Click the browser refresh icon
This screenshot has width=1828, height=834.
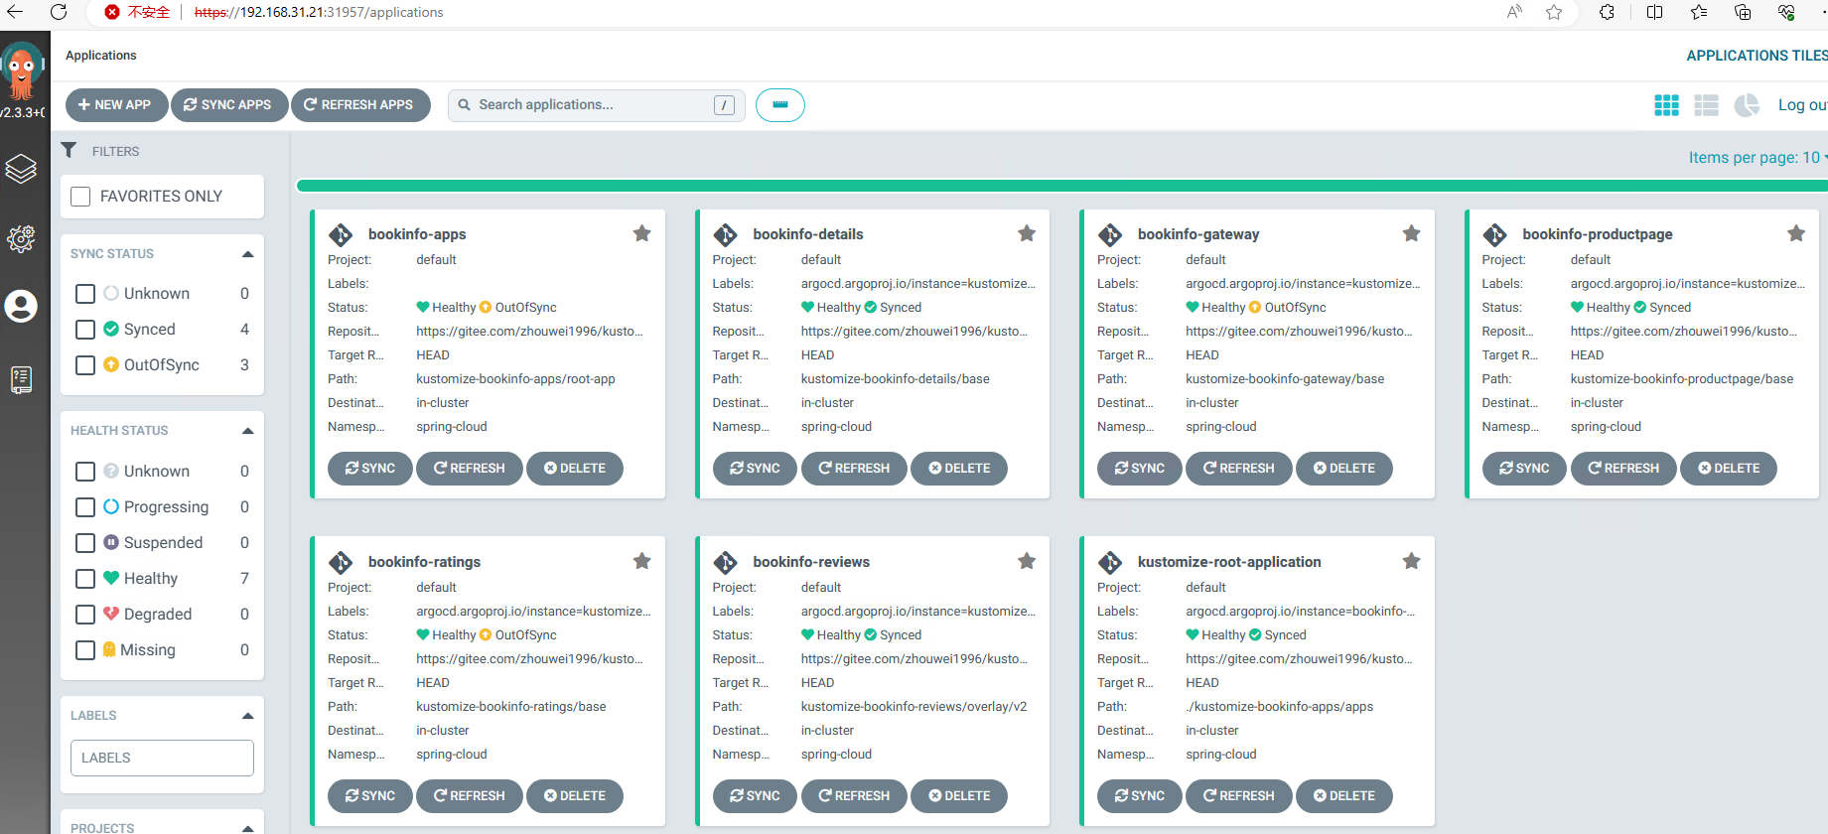(59, 12)
